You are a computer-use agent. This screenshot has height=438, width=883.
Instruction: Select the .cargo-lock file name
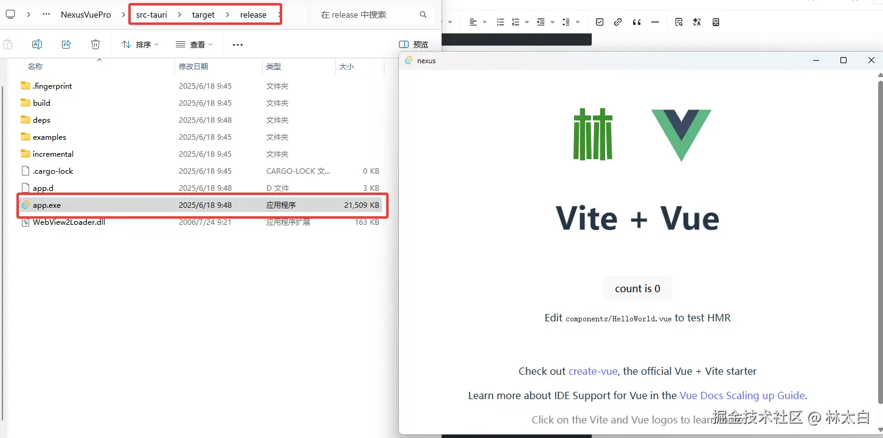point(53,171)
